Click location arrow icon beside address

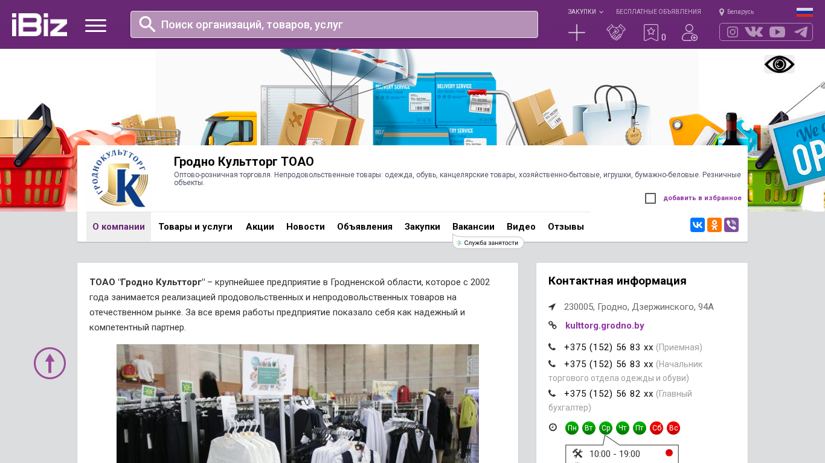point(552,307)
